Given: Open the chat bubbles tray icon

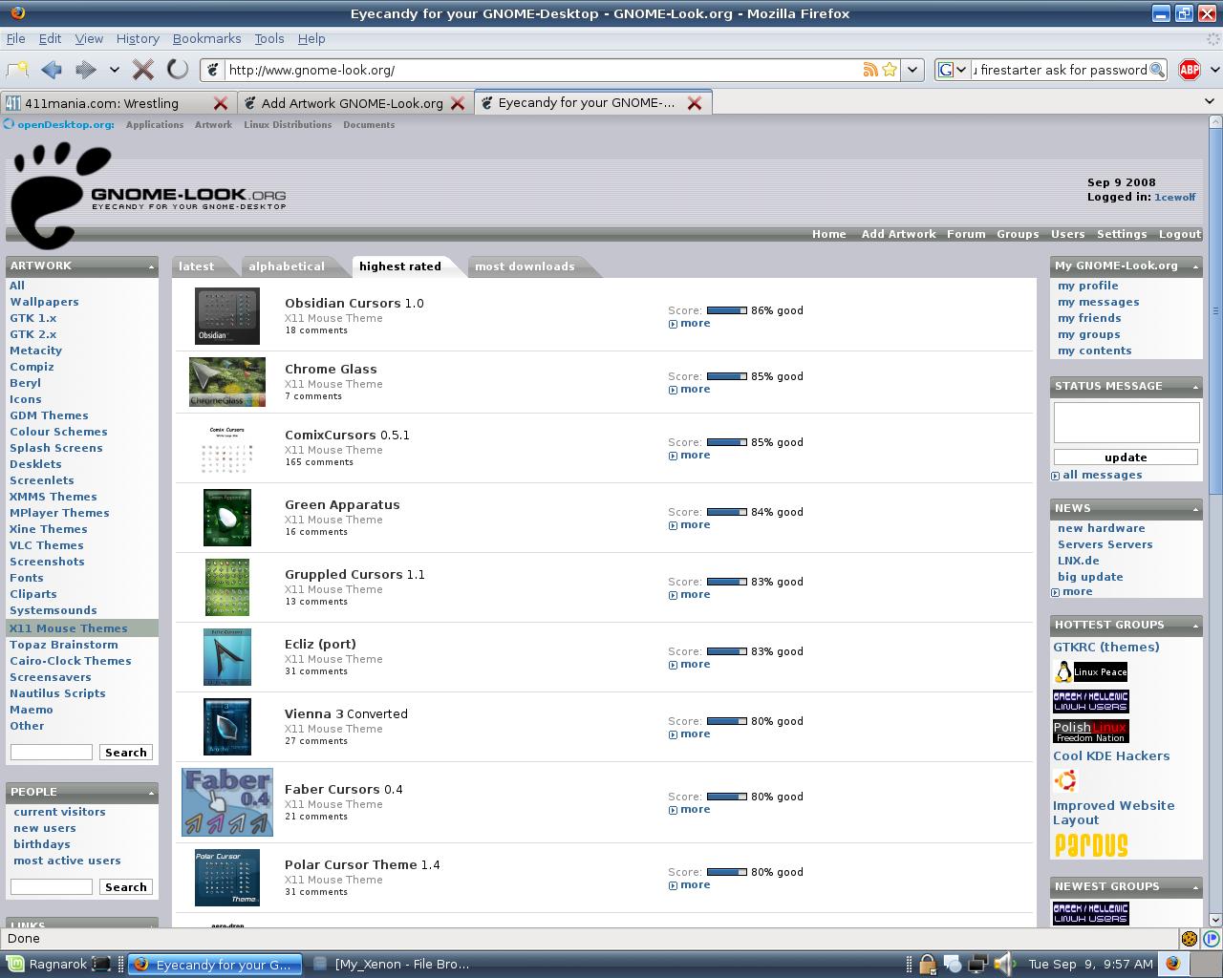Looking at the screenshot, I should pos(953,964).
